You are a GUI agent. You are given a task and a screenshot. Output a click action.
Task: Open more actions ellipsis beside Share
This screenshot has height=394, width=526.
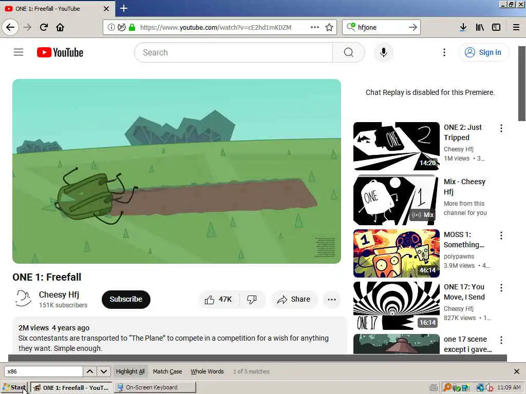coord(332,300)
